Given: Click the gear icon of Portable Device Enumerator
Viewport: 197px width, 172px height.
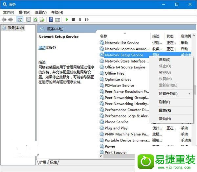Looking at the screenshot, I should [102, 140].
